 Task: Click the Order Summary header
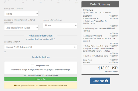pyautogui.click(x=100, y=4)
